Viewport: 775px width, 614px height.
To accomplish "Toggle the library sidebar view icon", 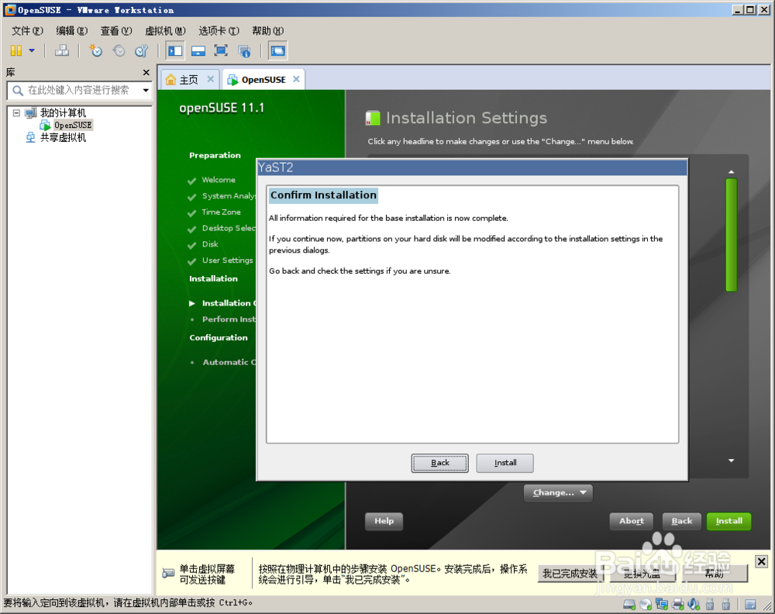I will click(175, 50).
